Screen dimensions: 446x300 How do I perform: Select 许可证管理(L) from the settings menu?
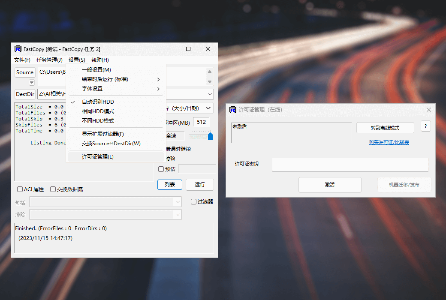98,157
